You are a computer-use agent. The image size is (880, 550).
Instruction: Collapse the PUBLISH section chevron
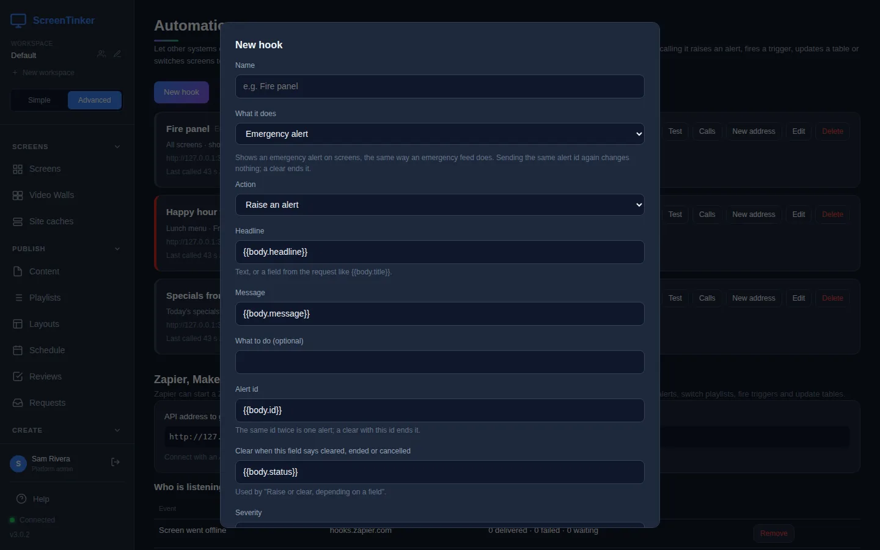tap(117, 249)
